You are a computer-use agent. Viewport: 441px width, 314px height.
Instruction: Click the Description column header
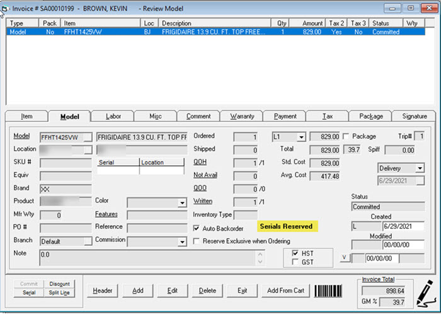(215, 23)
